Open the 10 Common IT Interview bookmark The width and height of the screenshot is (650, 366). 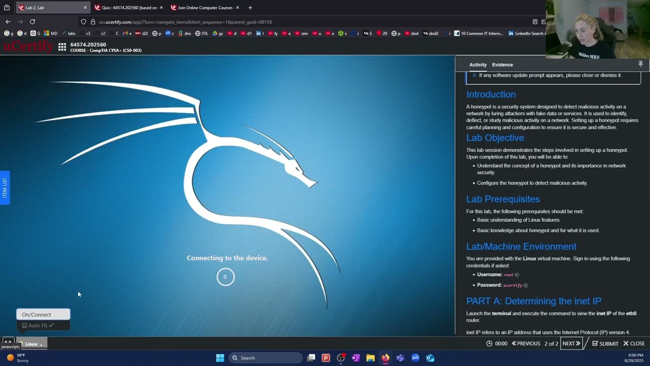[478, 34]
